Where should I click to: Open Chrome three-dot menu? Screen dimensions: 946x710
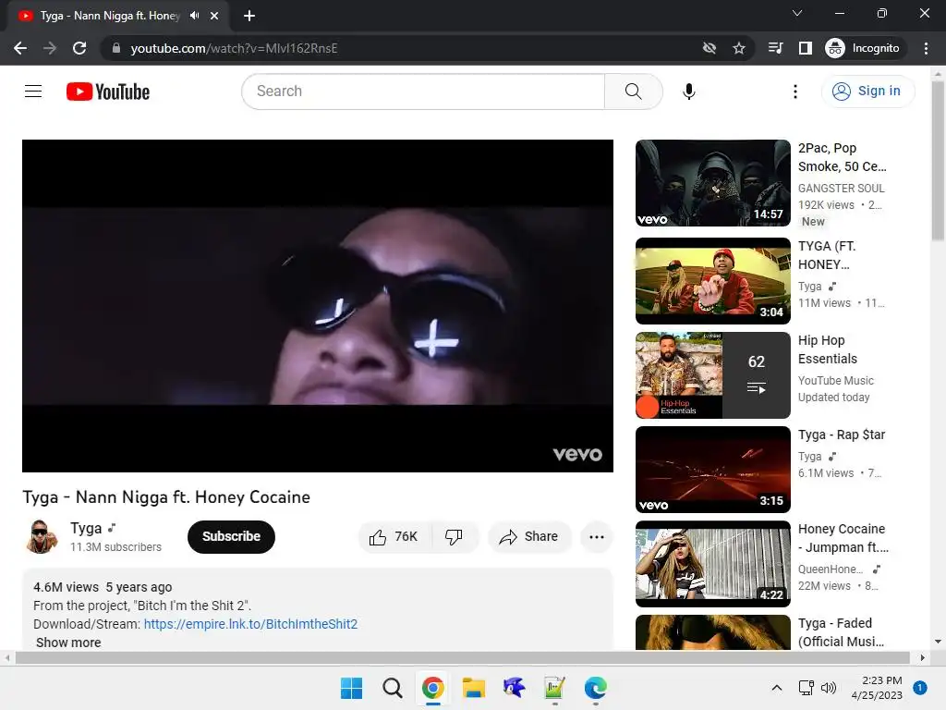click(x=926, y=48)
